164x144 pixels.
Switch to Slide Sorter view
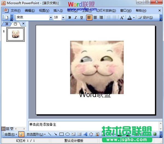point(8,129)
